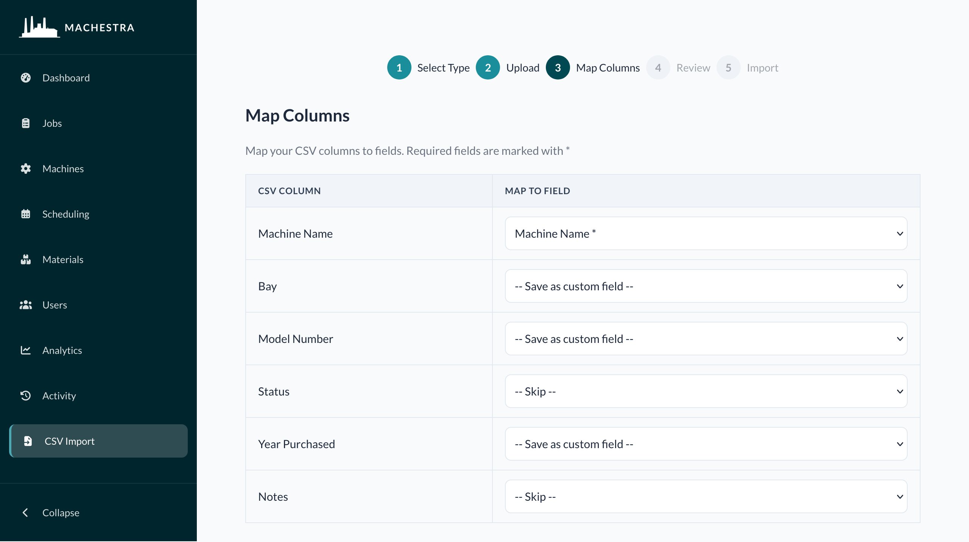Click the Review step circle
This screenshot has width=969, height=542.
[x=658, y=67]
